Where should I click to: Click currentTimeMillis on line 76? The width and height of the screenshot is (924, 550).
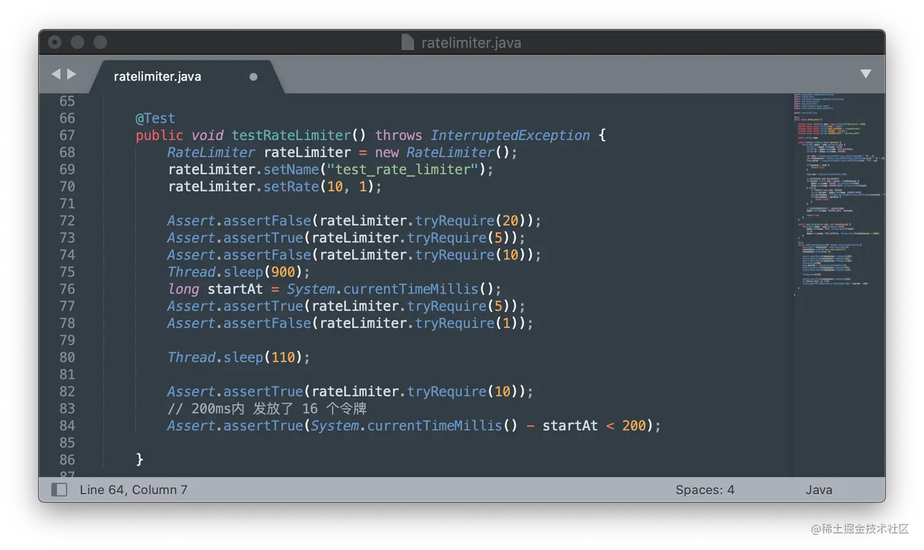410,289
